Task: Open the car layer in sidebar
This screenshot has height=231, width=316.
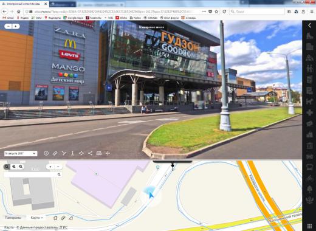Action: coord(309,156)
